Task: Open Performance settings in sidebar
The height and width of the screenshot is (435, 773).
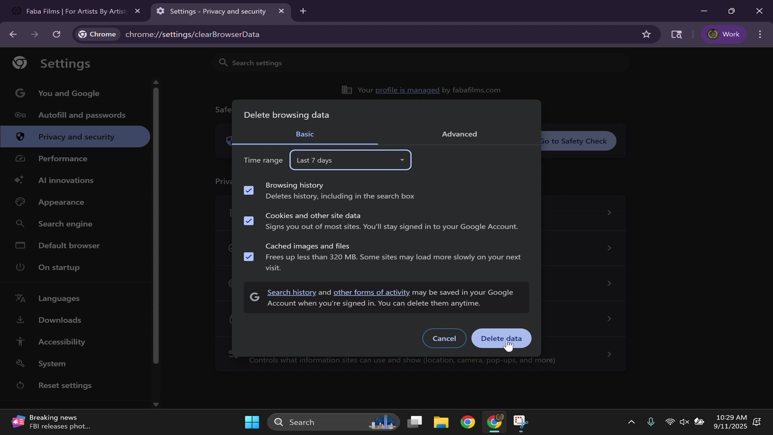Action: pyautogui.click(x=62, y=159)
